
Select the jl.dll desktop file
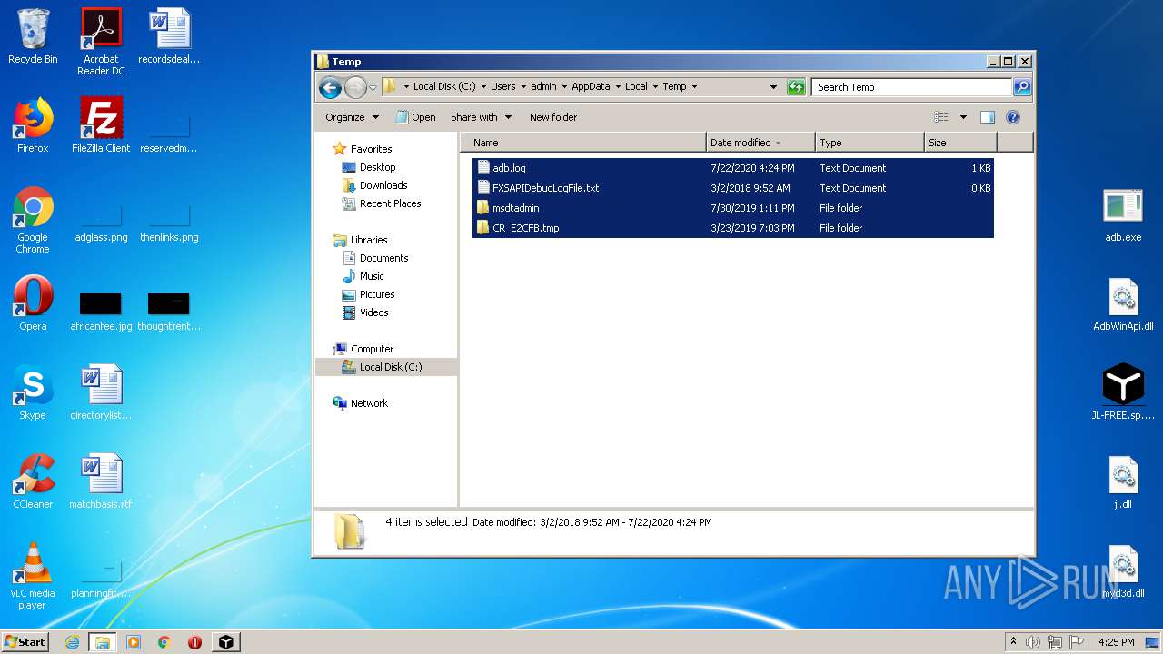click(1123, 481)
